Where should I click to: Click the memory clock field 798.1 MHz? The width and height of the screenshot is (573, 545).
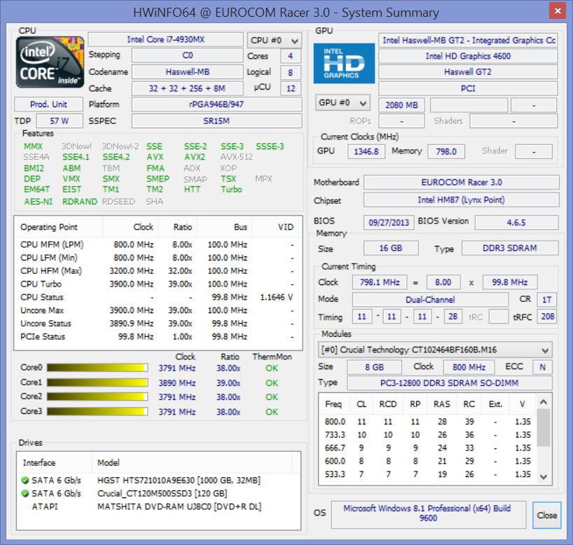point(380,282)
